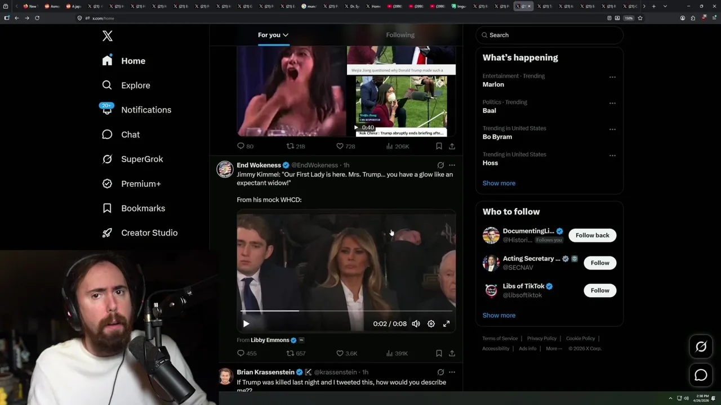View analytics of post with 206K views

click(397, 146)
